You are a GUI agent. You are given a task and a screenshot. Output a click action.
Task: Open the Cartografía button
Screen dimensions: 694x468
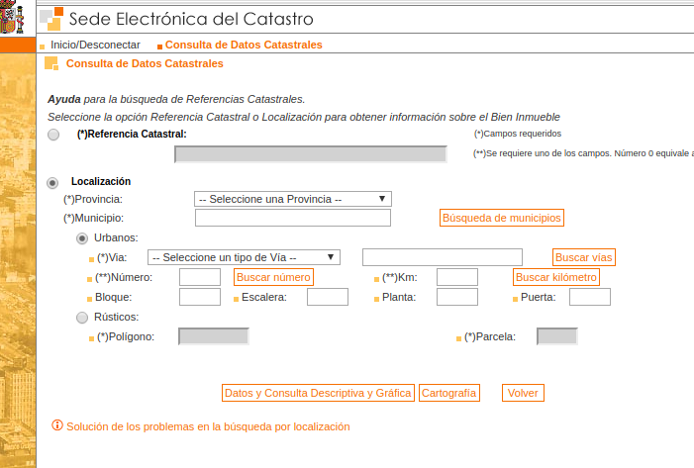pos(448,393)
